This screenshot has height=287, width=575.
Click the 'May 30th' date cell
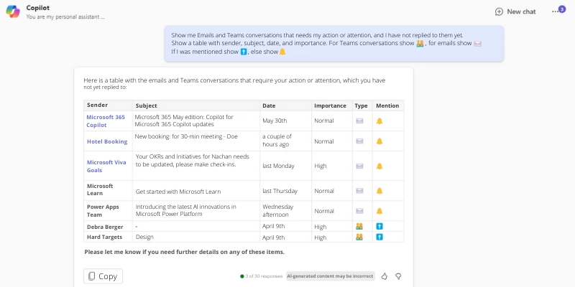[285, 121]
